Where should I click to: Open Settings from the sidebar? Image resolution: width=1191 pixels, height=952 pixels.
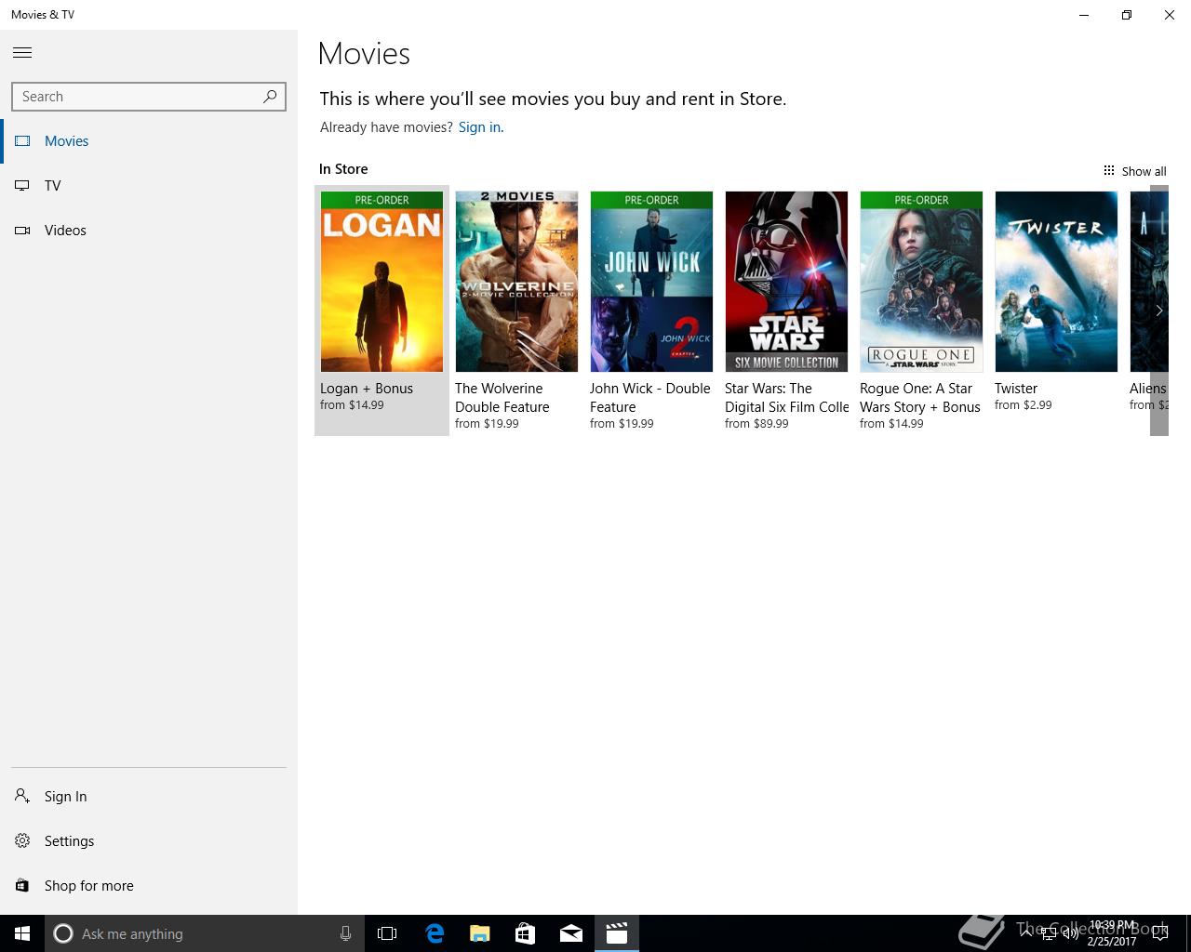149,841
